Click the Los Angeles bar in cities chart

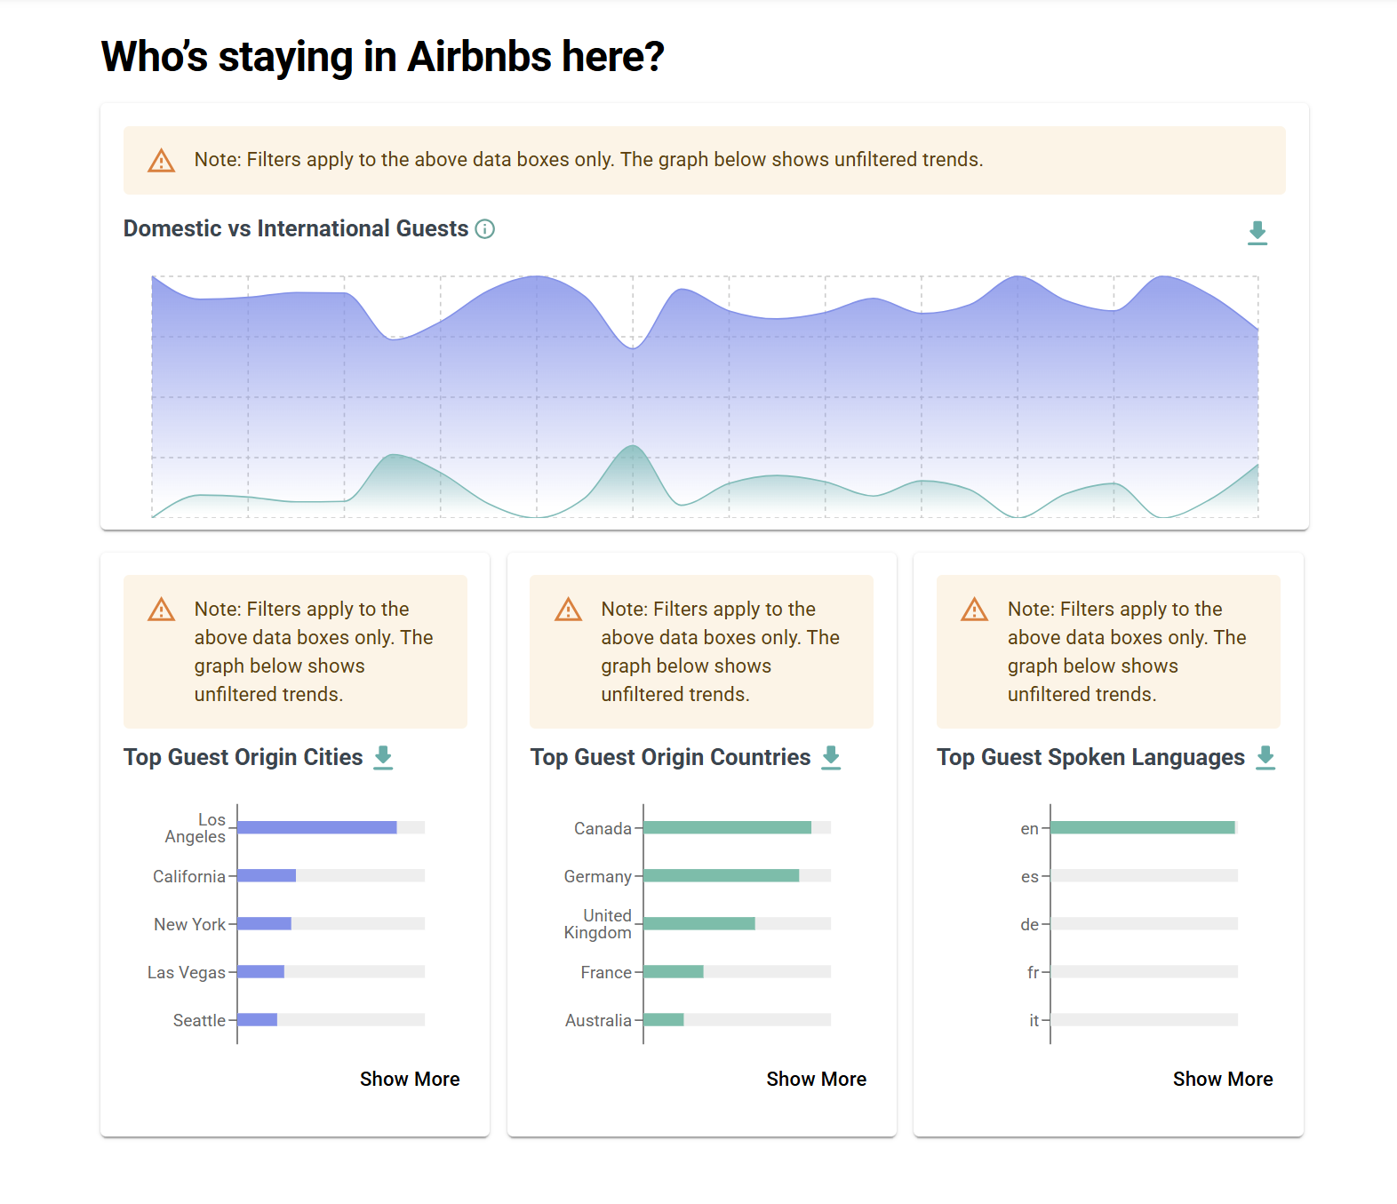tap(317, 827)
